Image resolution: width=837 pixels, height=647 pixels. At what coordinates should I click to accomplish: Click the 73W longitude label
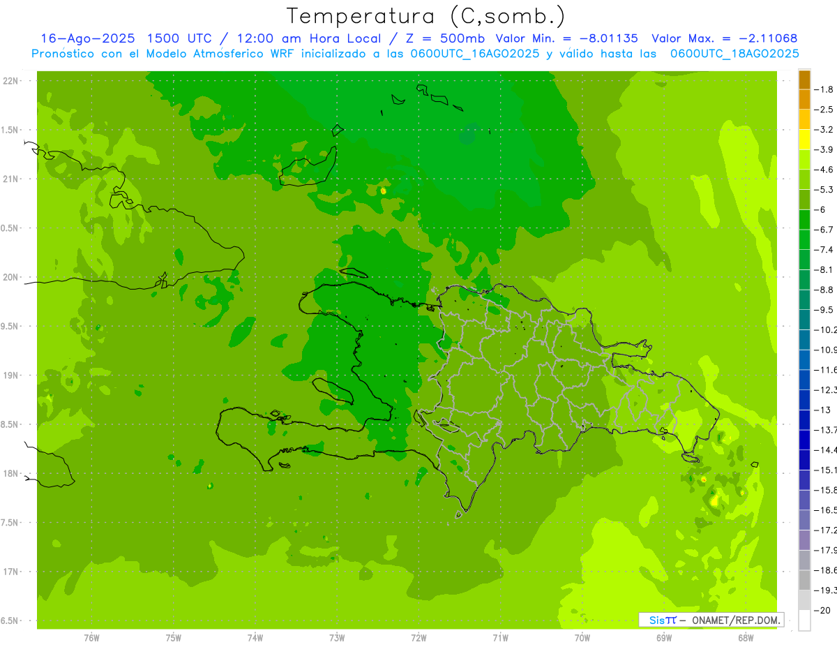(x=337, y=638)
